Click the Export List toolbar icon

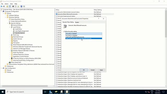pyautogui.click(x=18, y=7)
